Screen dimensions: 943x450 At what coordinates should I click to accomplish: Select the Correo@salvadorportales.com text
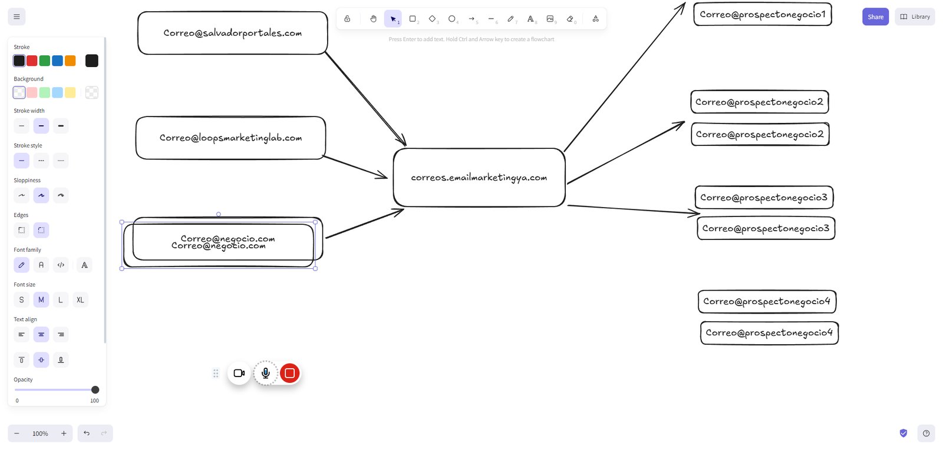coord(233,33)
